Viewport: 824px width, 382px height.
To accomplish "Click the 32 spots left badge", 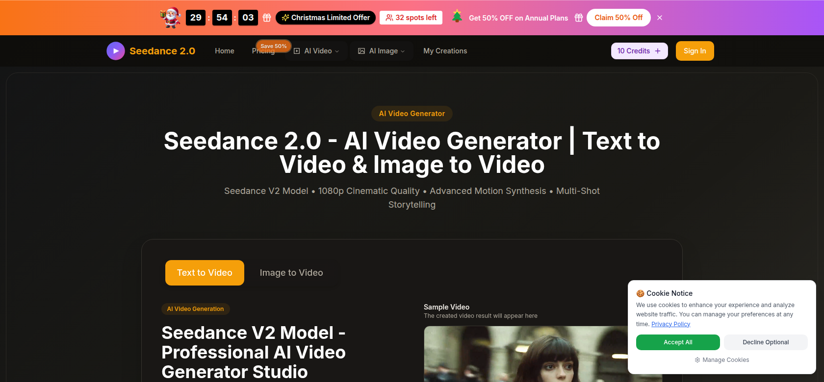I will click(x=411, y=18).
